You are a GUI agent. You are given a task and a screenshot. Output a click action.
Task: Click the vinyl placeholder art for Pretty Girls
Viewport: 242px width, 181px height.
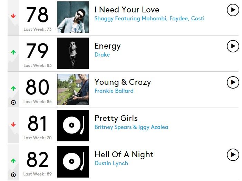[73, 125]
